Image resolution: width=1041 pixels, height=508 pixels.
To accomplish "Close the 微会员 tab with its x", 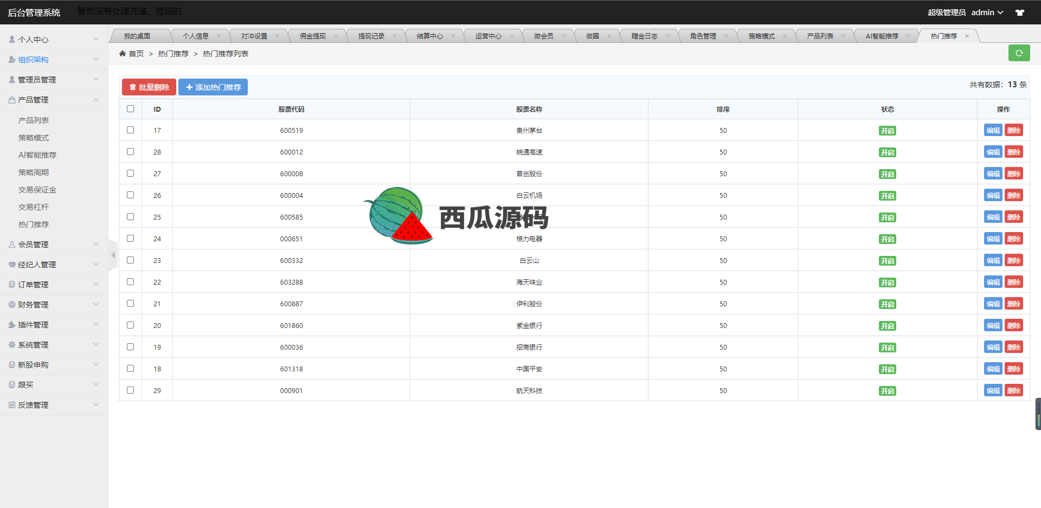I will 563,36.
